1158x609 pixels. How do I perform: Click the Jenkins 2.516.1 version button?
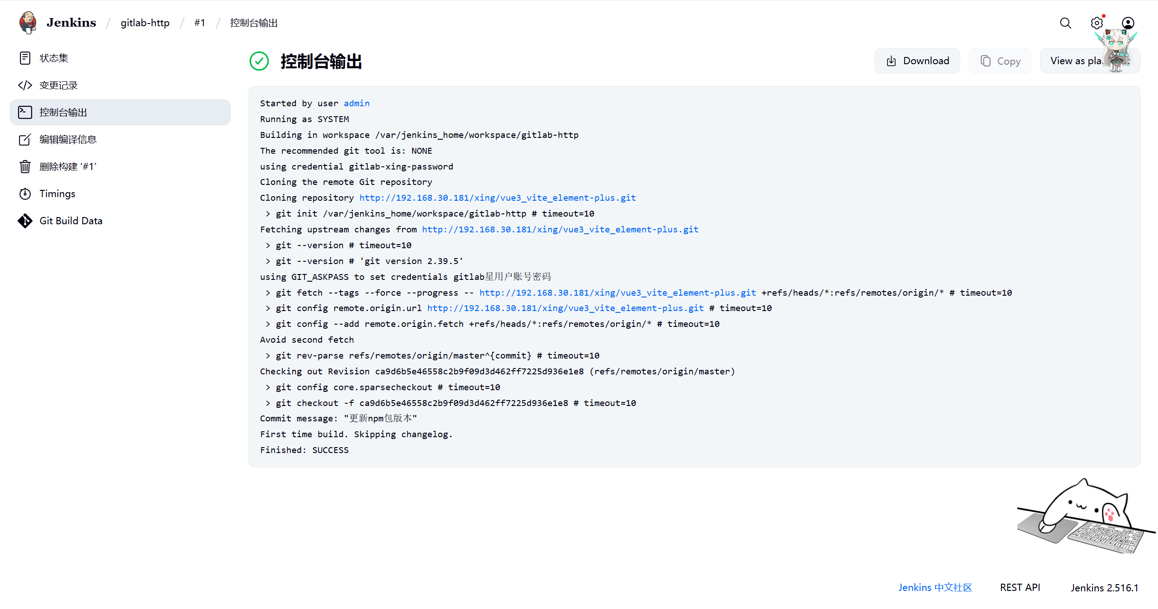(x=1104, y=588)
